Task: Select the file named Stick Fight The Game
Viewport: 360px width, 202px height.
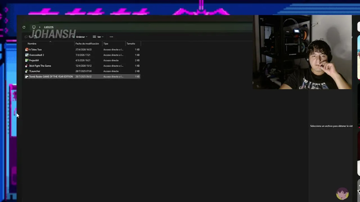Action: [x=40, y=66]
